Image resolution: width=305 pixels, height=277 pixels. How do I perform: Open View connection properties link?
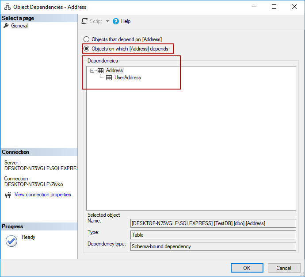point(43,195)
